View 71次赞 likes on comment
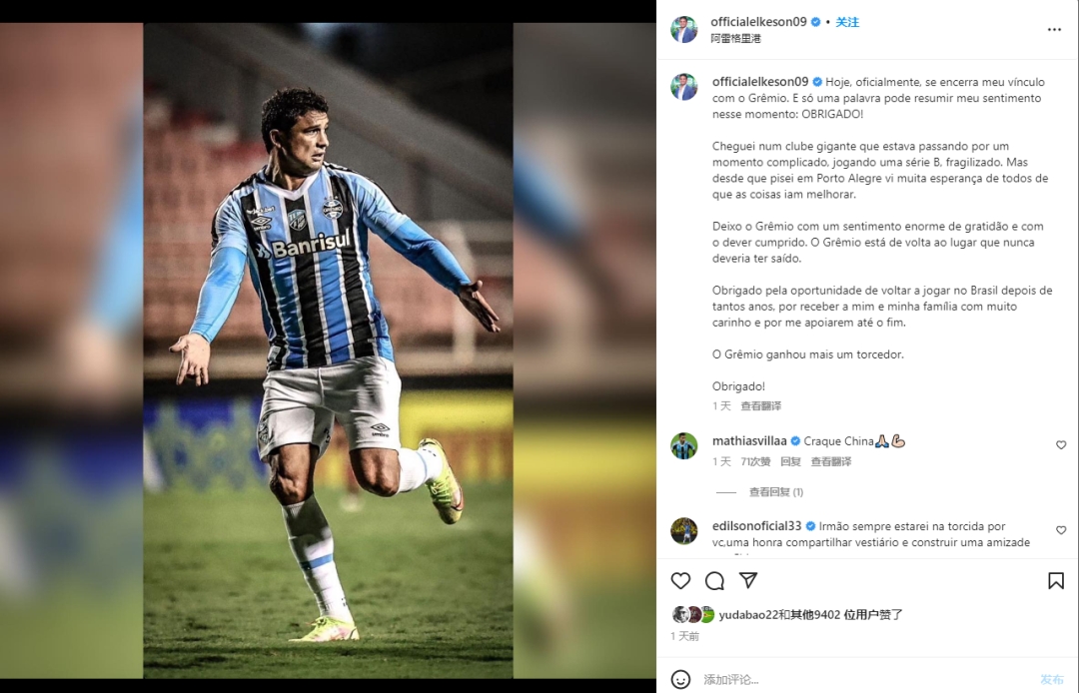Screen dimensions: 1079x693 tap(755, 461)
